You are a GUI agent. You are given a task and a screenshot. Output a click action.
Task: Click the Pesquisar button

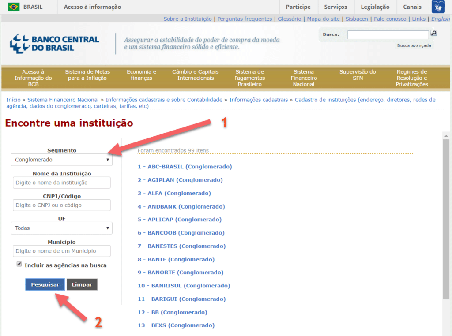(45, 284)
